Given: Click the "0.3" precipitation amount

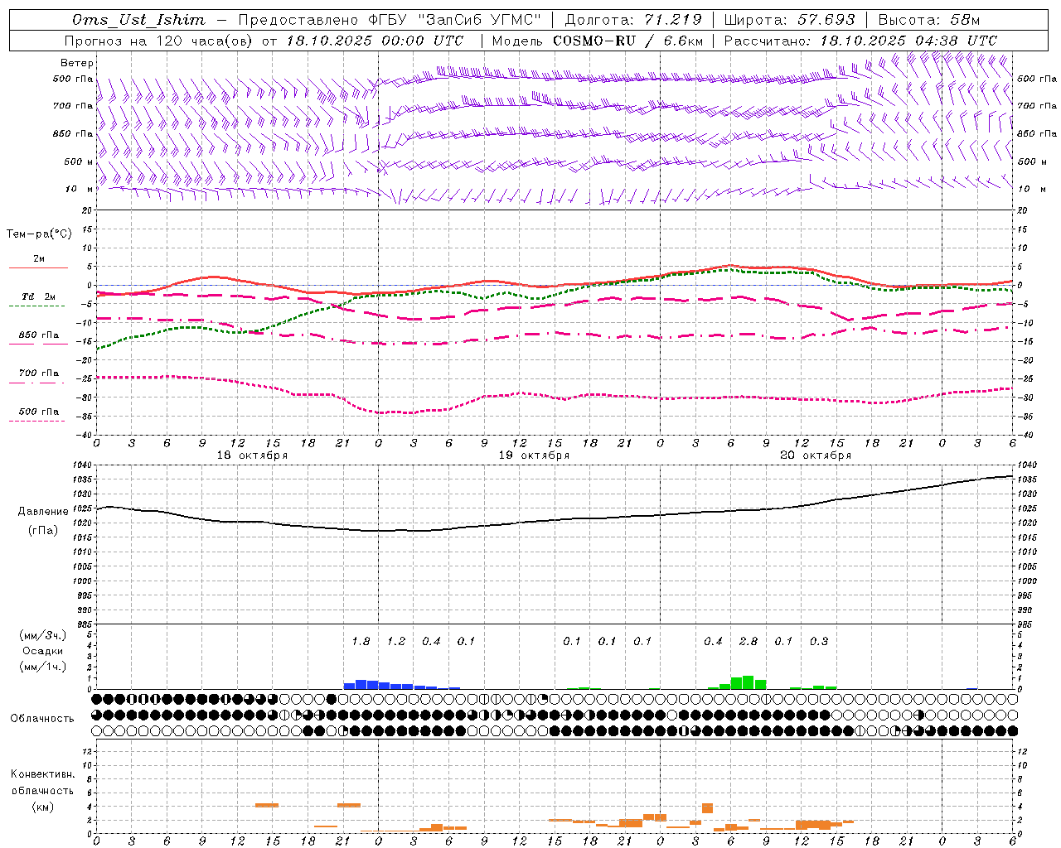Looking at the screenshot, I should (x=818, y=642).
